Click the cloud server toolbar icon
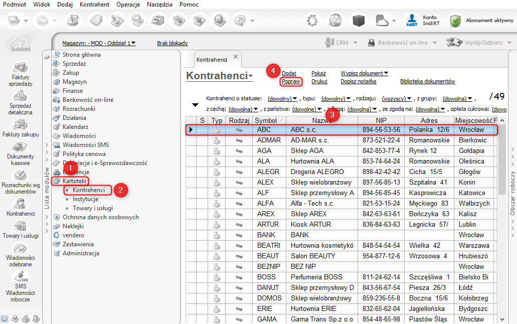Screen dimensions: 517x324 [382, 21]
